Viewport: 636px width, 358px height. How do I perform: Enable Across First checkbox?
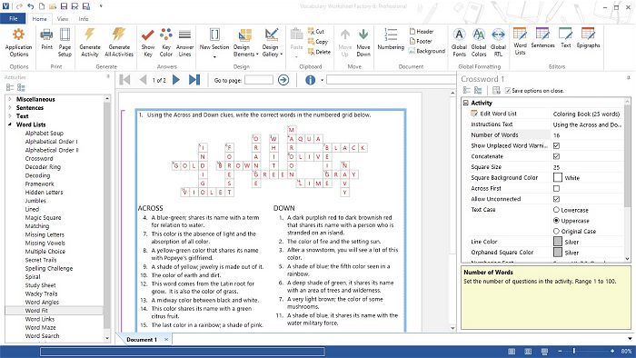pyautogui.click(x=556, y=188)
